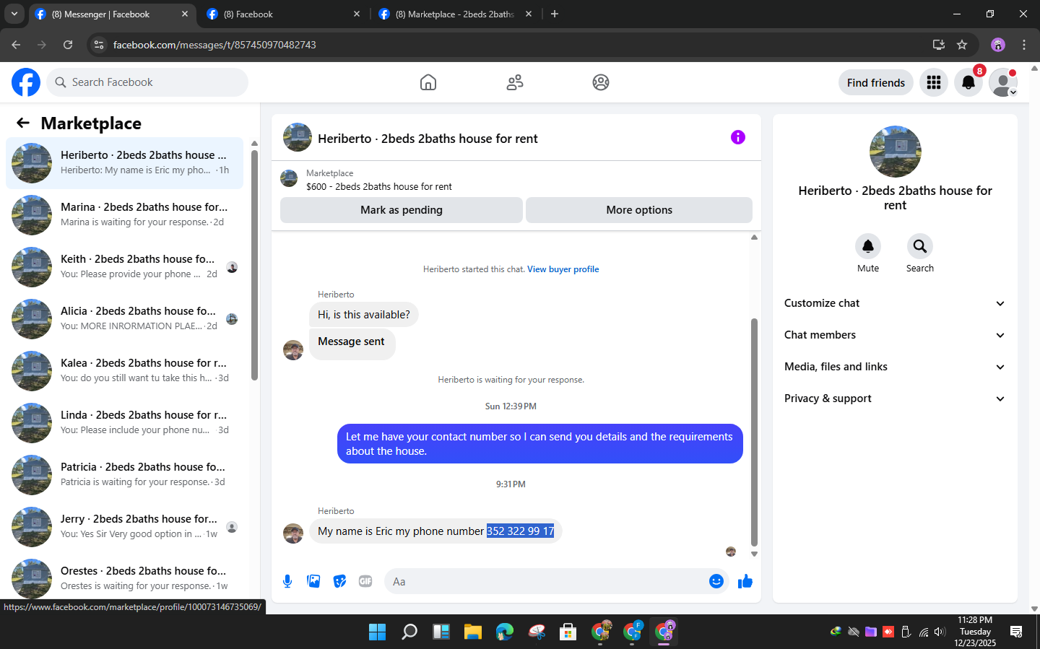The width and height of the screenshot is (1040, 649).
Task: Open Marina conversation in the list
Action: point(124,215)
